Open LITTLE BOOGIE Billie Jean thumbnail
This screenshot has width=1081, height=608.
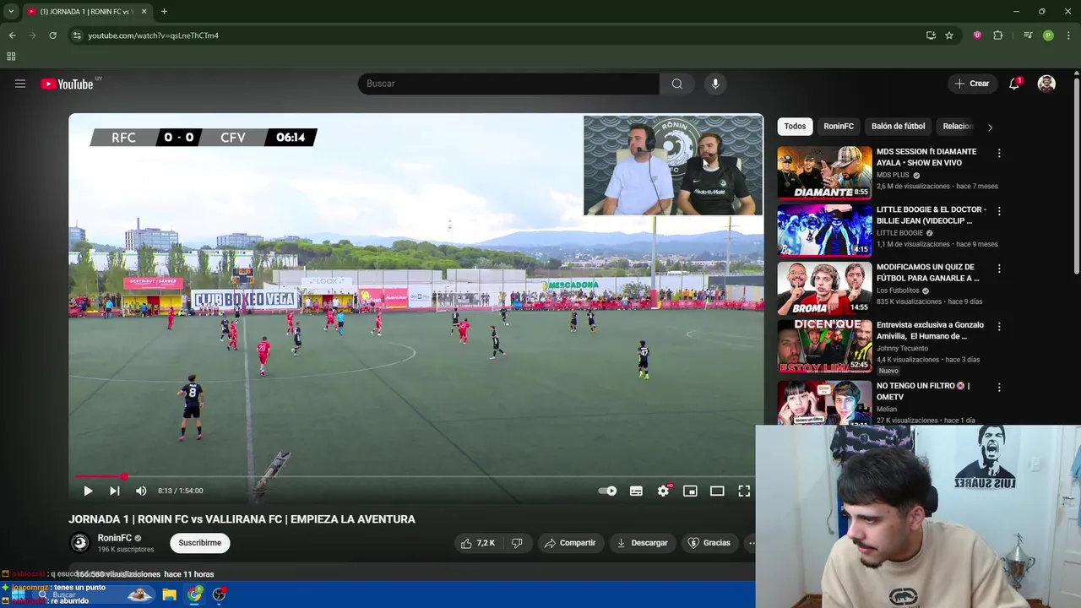pyautogui.click(x=824, y=230)
